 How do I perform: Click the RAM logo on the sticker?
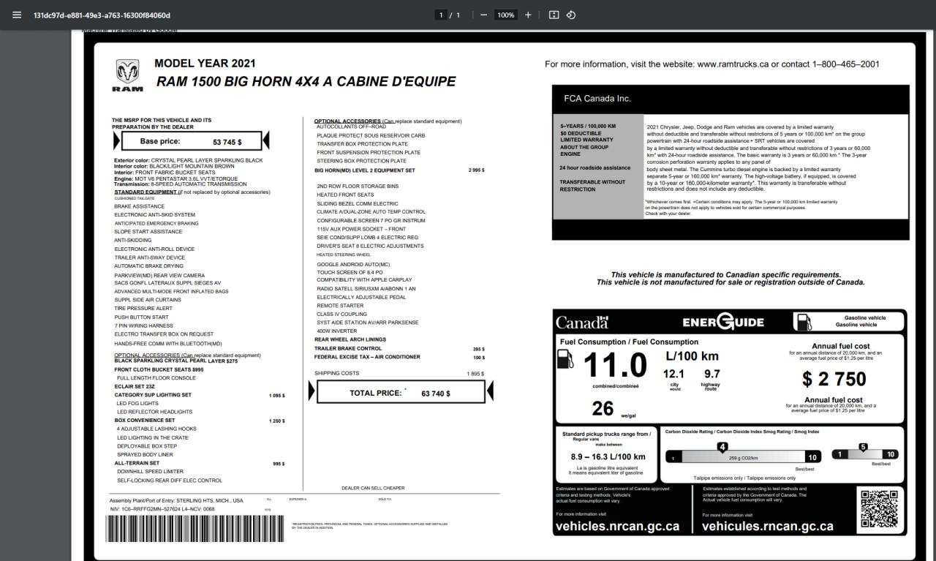128,76
